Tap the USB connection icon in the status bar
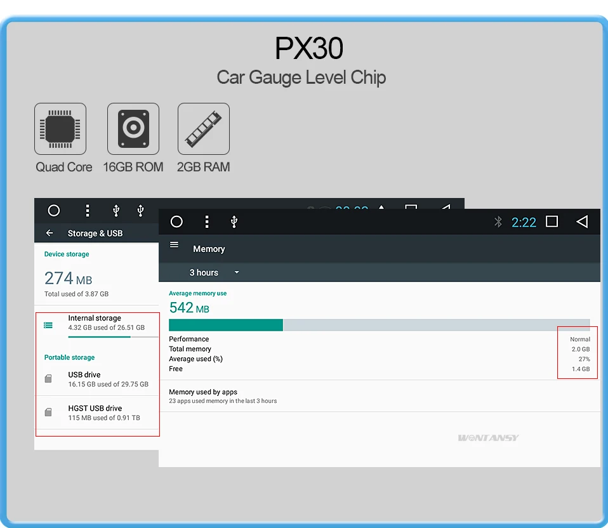Screen dimensions: 608x528 (x=234, y=221)
